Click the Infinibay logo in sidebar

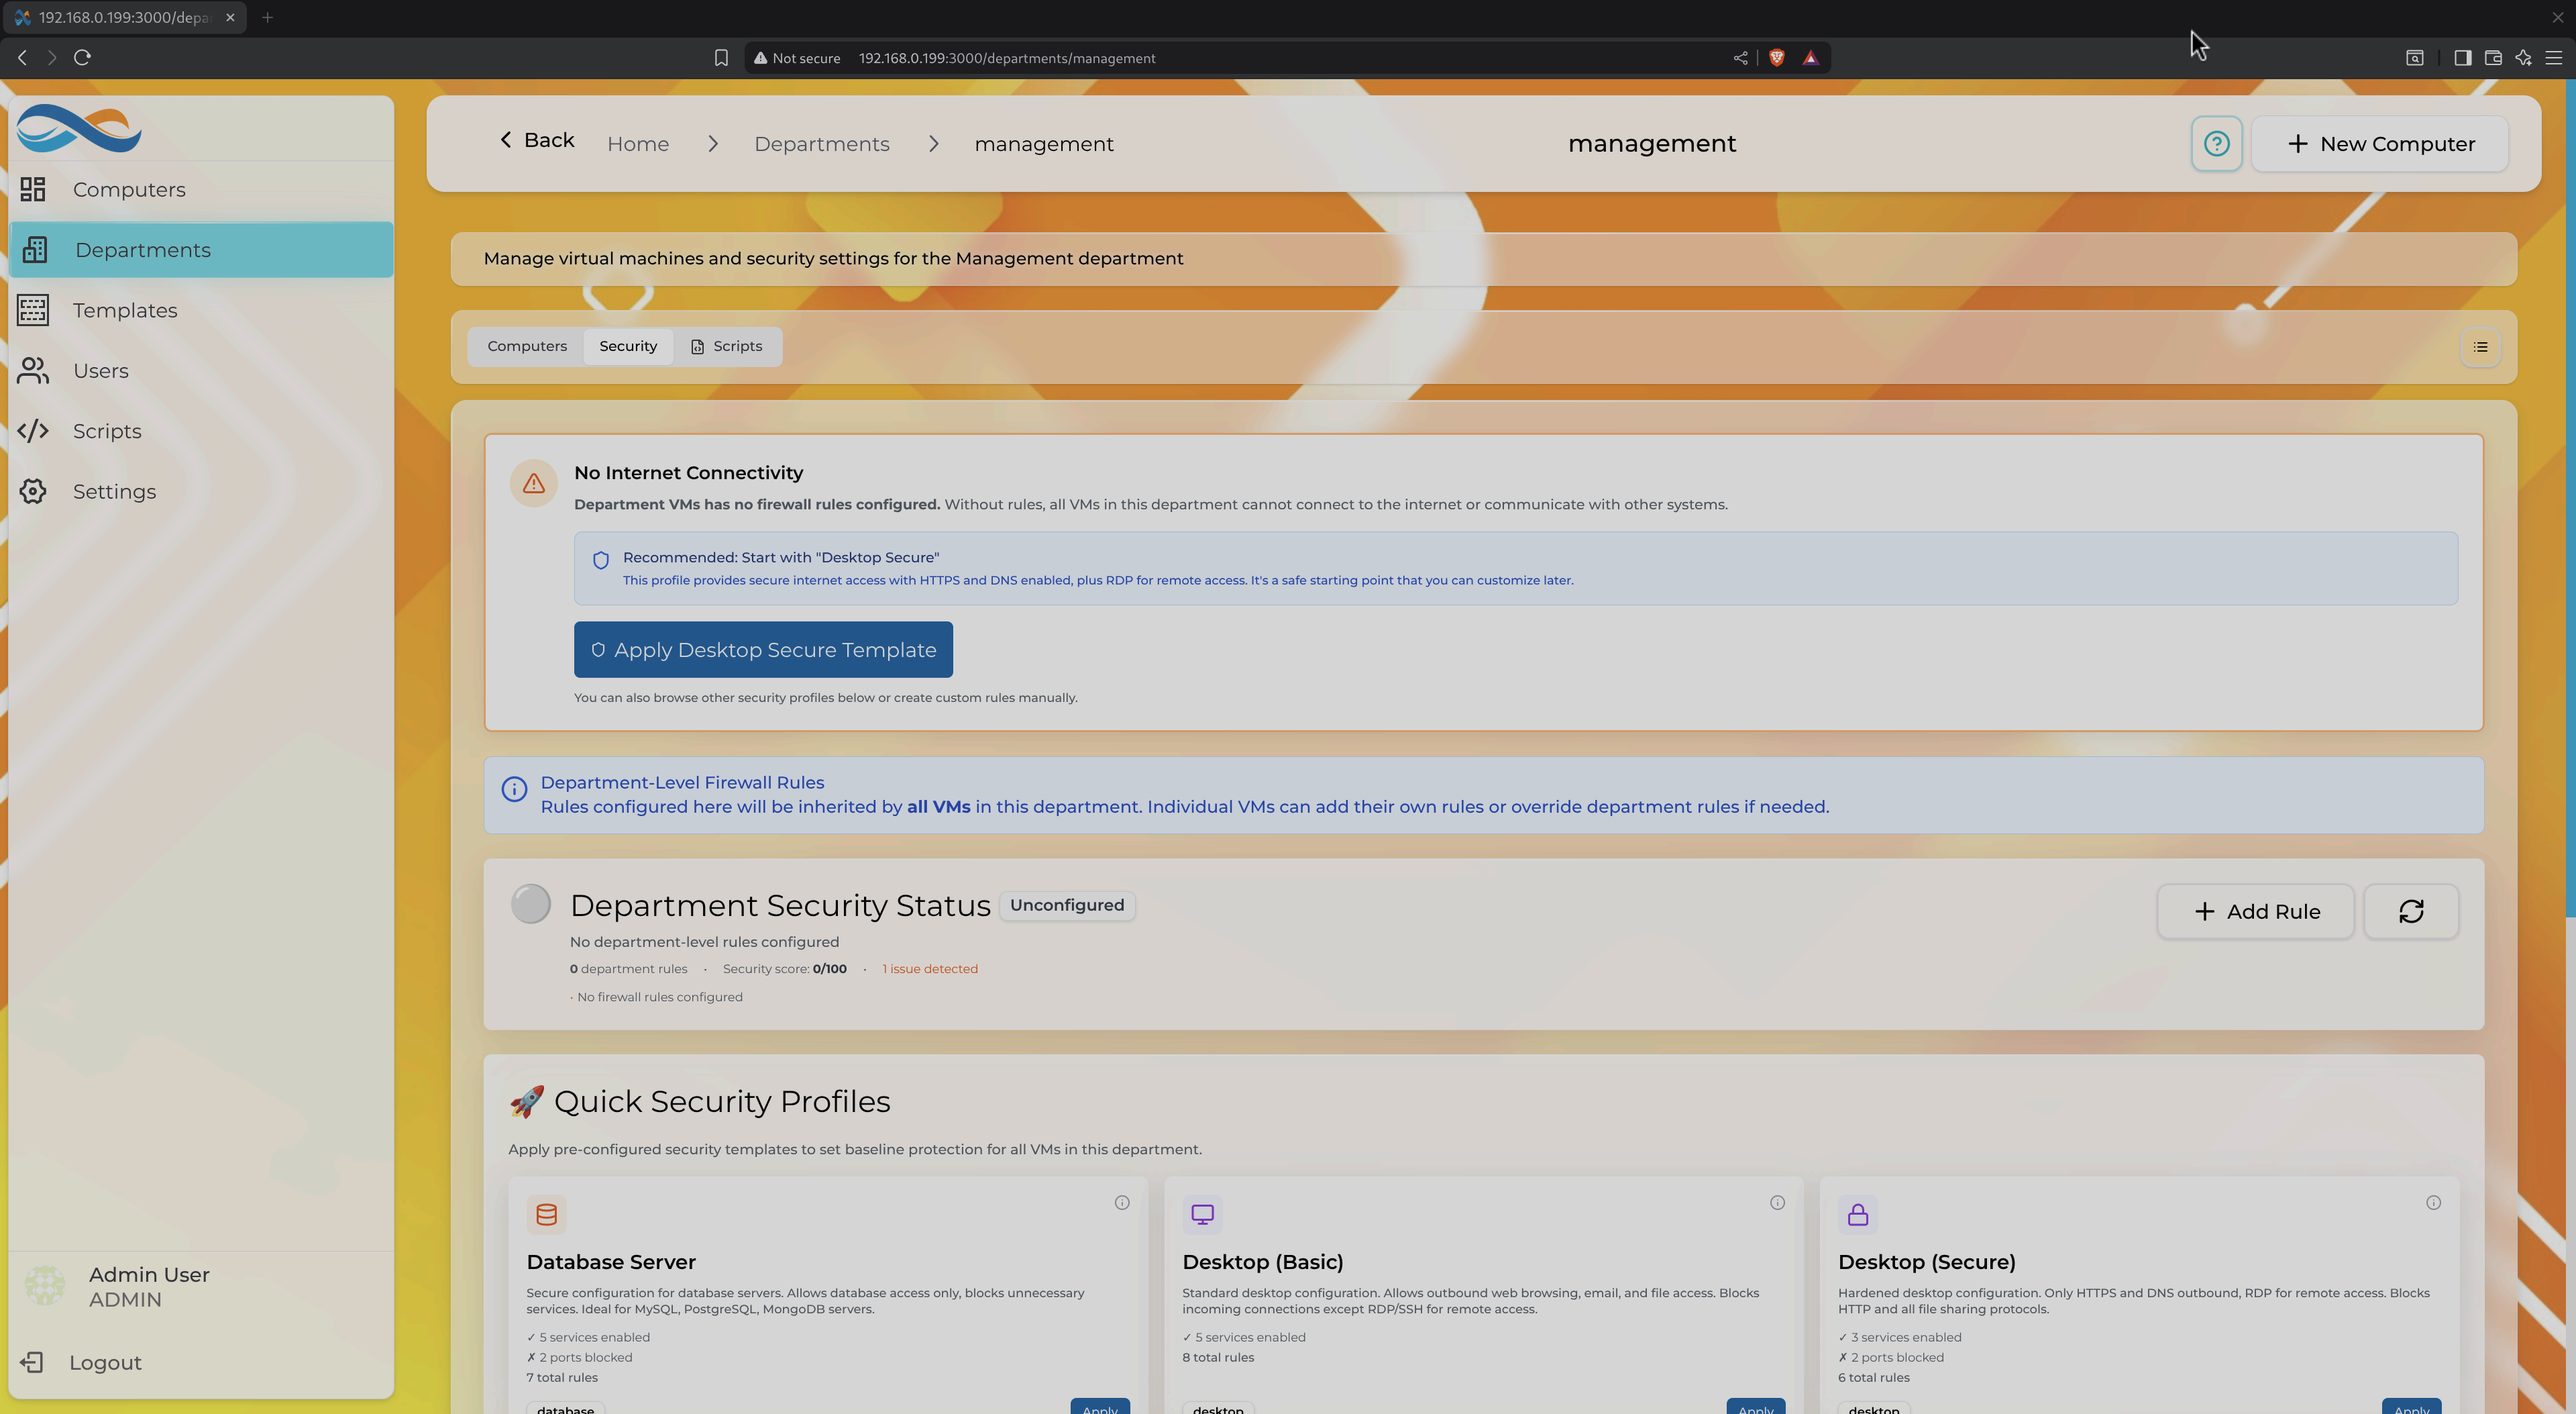[x=79, y=128]
